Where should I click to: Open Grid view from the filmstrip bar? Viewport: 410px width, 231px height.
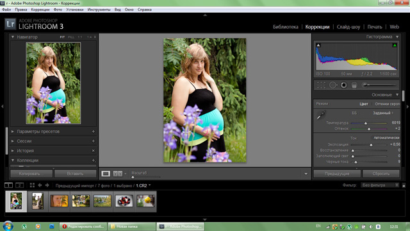(x=32, y=185)
